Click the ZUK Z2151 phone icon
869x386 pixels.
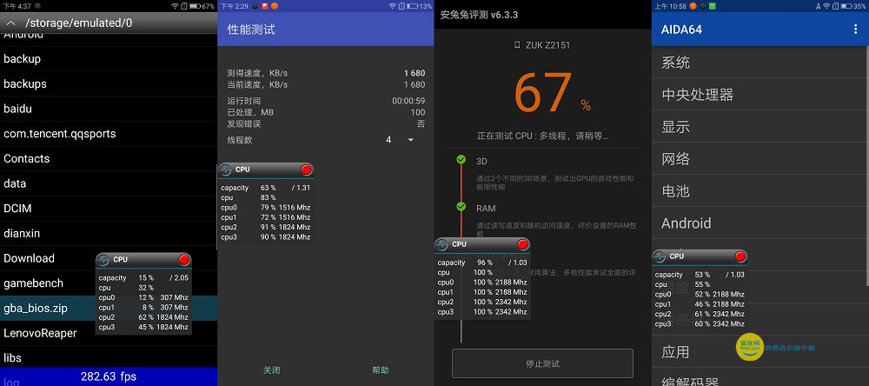coord(518,45)
